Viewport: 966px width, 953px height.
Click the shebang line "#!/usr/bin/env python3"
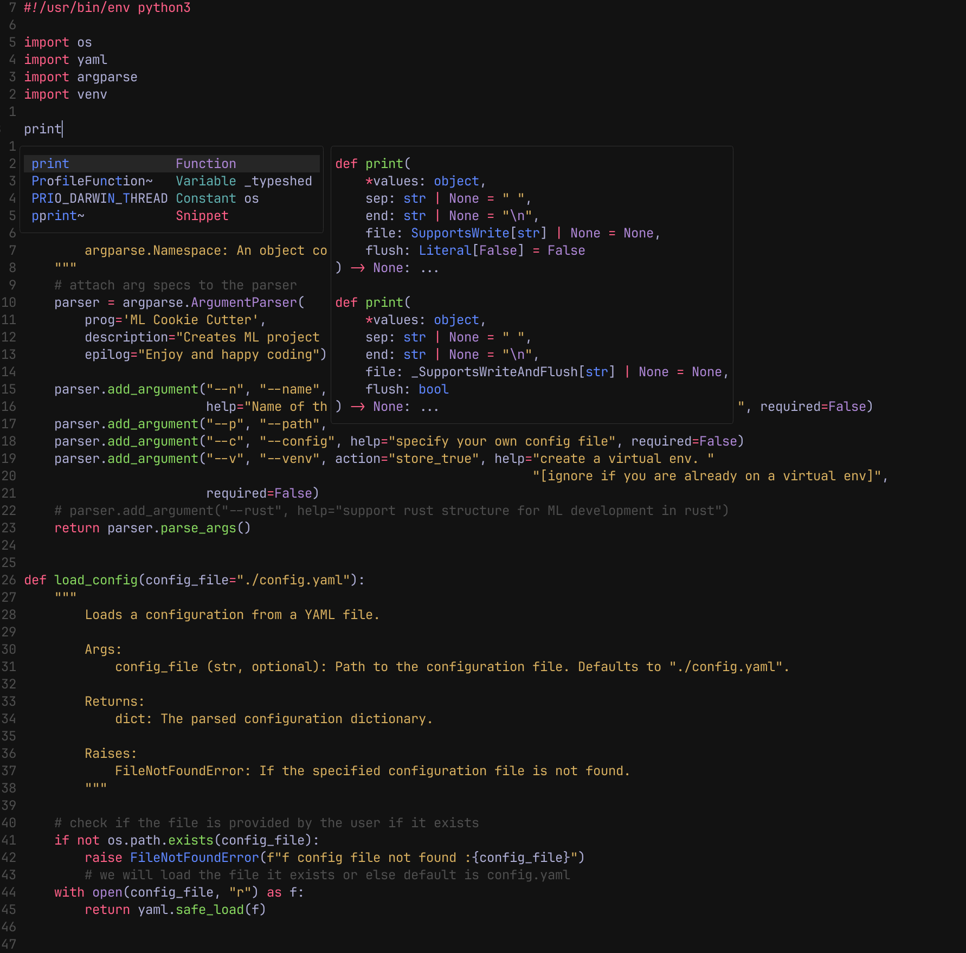click(107, 8)
